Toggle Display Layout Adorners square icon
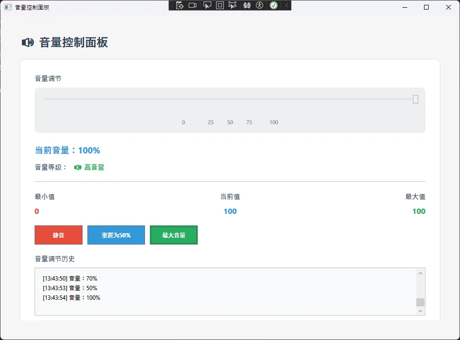This screenshot has width=460, height=340. [220, 5]
